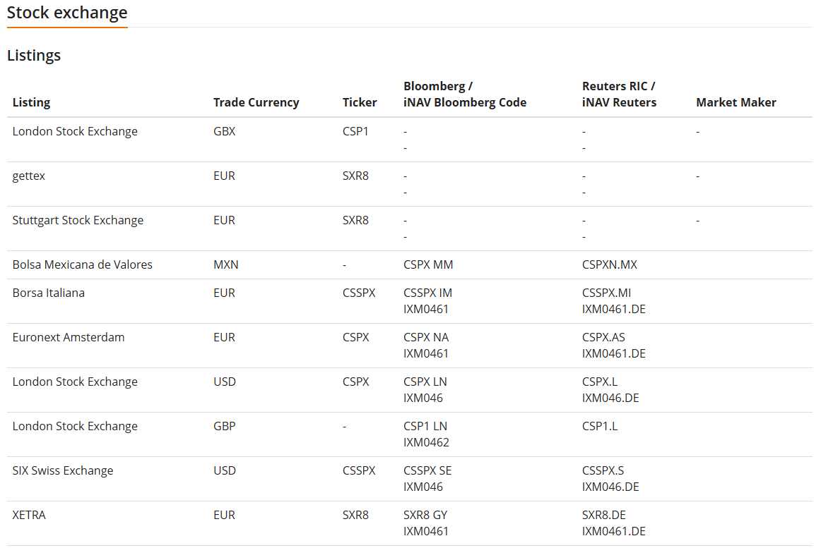821x548 pixels.
Task: Click the Reuters RIC / iNAV Reuters header
Action: (619, 94)
